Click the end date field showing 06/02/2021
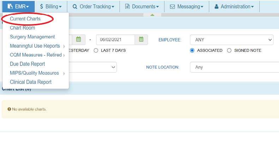The width and height of the screenshot is (279, 141). [x=115, y=39]
